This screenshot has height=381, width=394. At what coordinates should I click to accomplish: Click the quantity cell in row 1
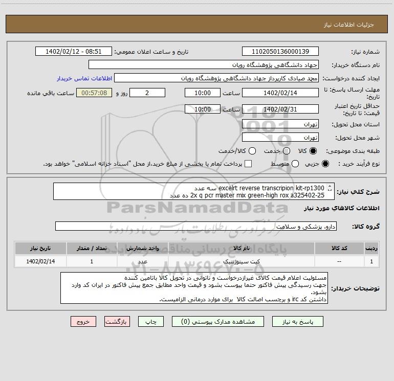pos(92,261)
